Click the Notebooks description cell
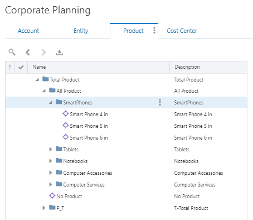The image size is (253, 220). point(186,161)
